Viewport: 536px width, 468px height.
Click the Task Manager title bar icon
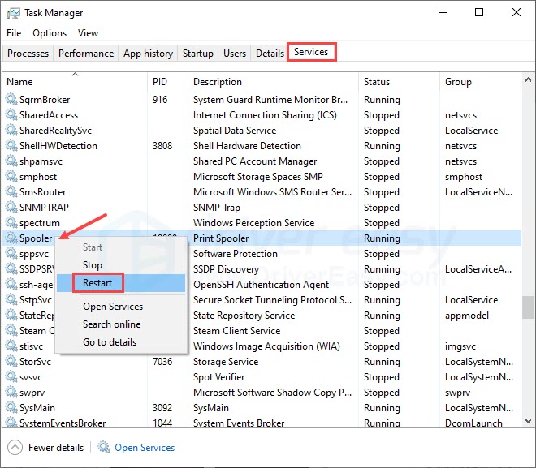[13, 13]
